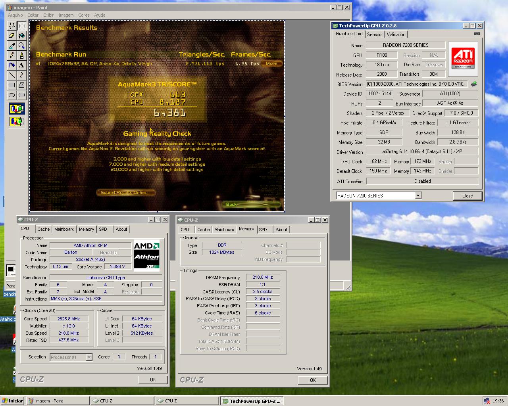Click the TechPowerUp GPU-Z taskbar button
Screen dimensions: 508x406
(x=252, y=401)
